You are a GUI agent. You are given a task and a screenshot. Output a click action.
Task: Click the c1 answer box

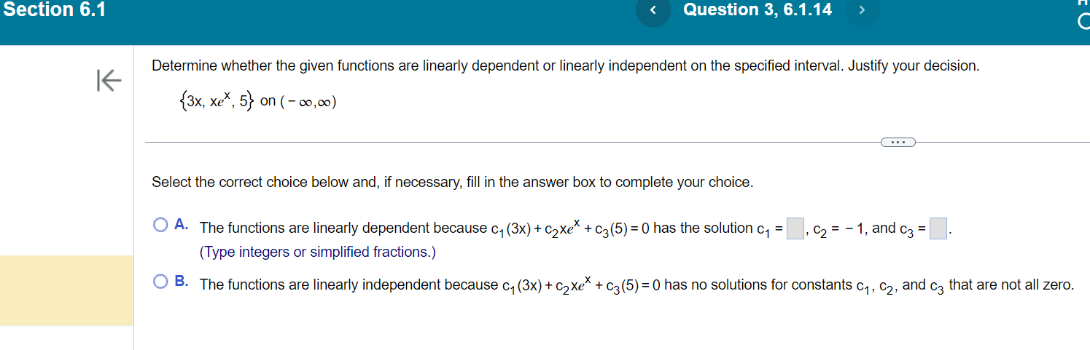click(x=795, y=228)
